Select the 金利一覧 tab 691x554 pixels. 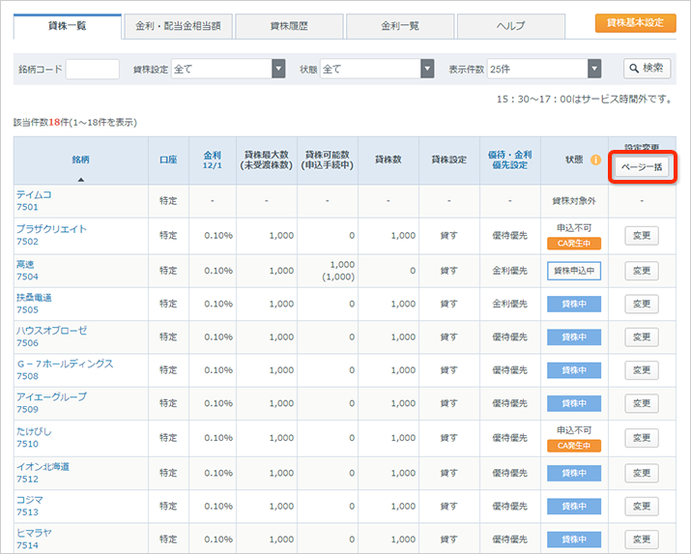tap(399, 25)
